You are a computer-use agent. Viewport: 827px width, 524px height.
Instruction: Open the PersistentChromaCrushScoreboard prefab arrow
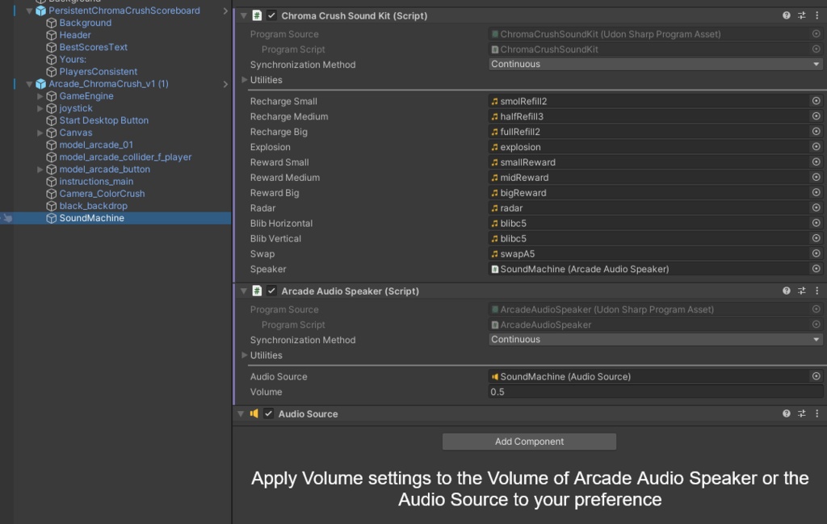click(x=225, y=11)
